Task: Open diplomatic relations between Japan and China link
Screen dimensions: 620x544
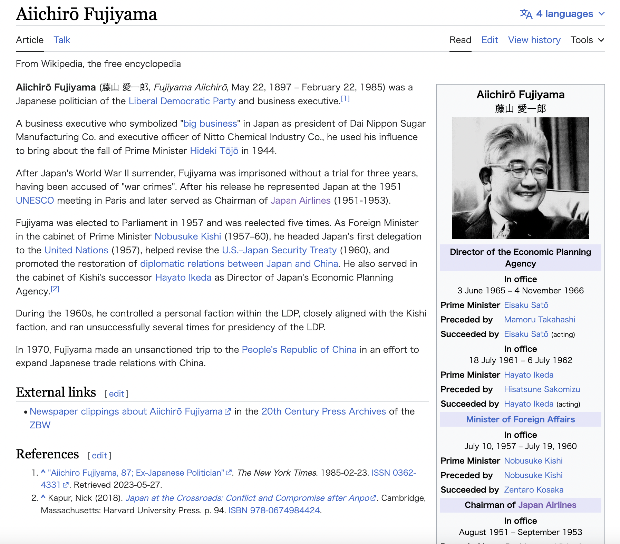Action: pos(239,264)
